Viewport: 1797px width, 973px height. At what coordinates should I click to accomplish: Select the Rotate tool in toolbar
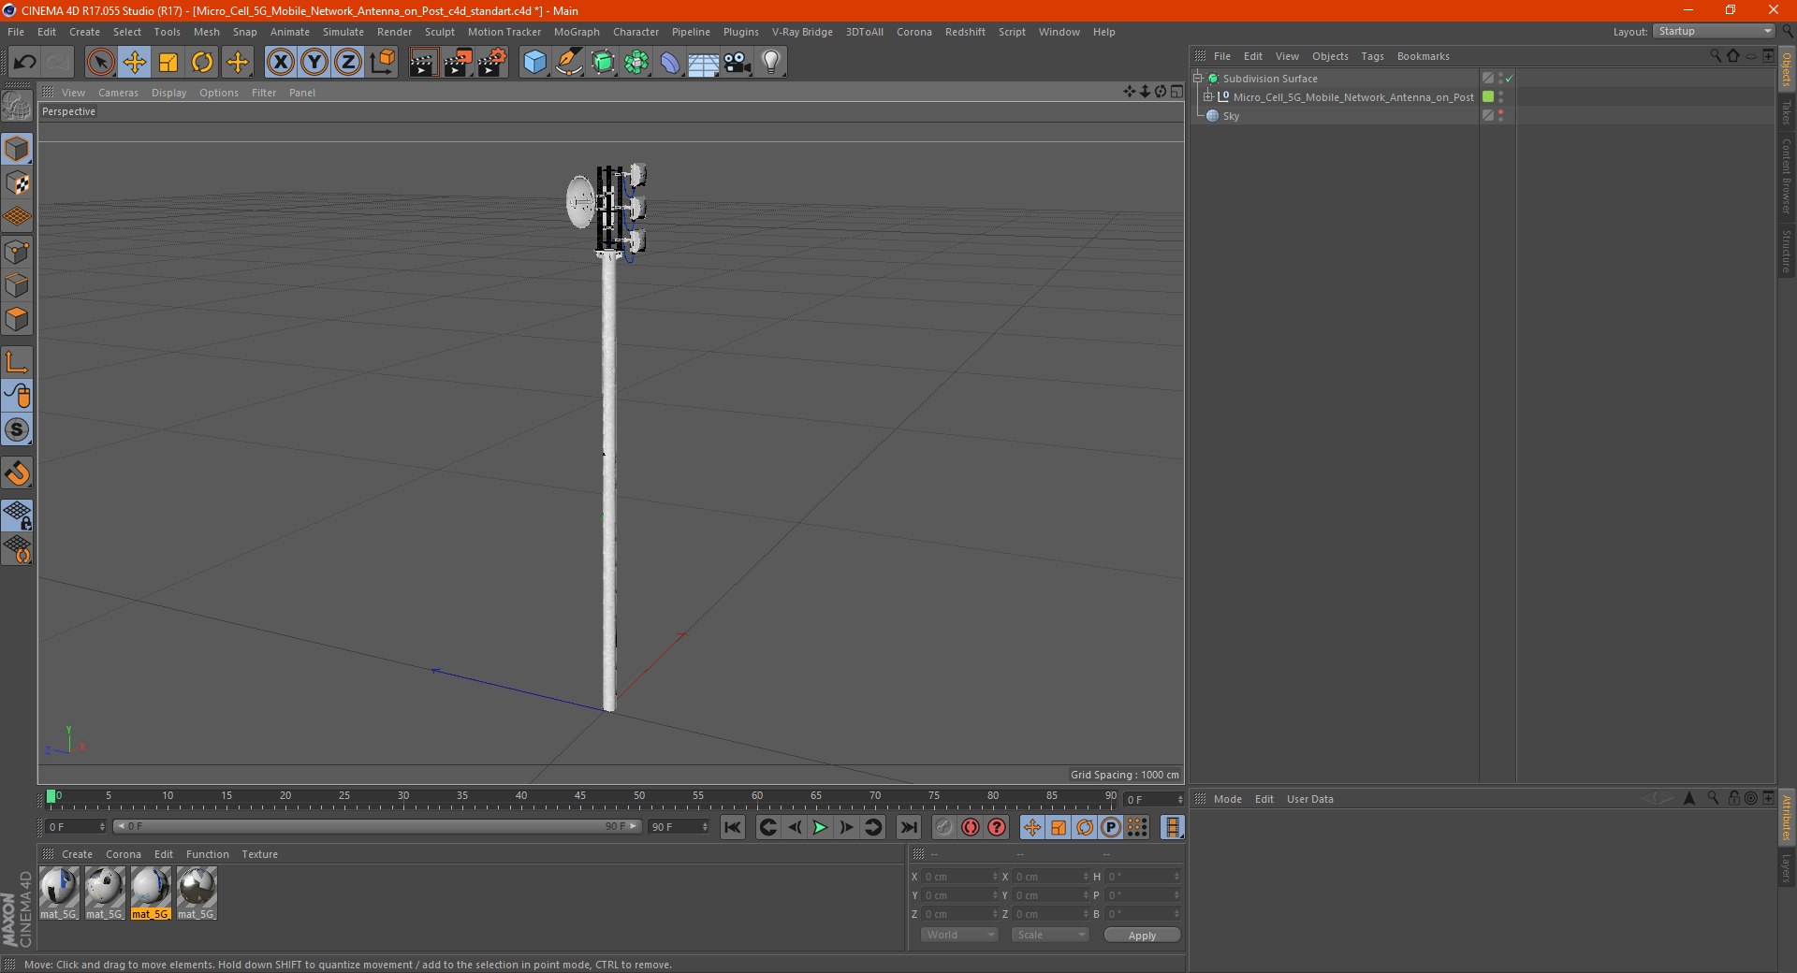coord(202,63)
